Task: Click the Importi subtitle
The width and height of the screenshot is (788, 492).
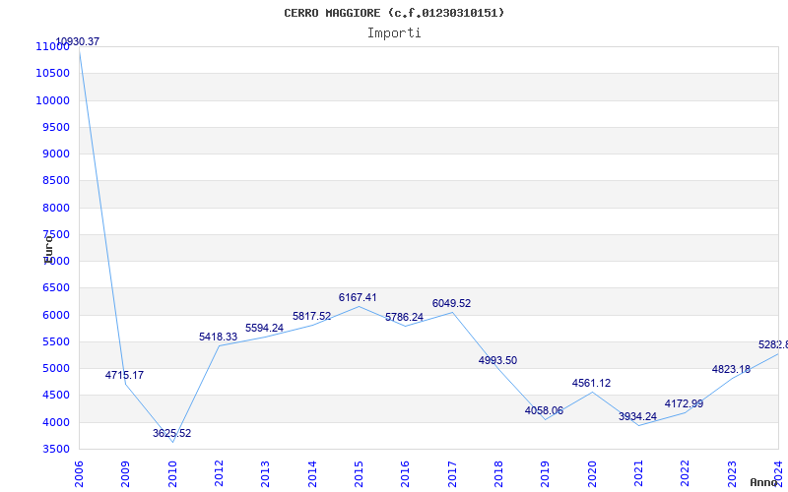Action: point(394,33)
